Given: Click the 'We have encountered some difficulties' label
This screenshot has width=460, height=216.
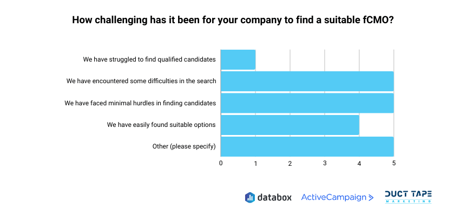Looking at the screenshot, I should [x=141, y=81].
